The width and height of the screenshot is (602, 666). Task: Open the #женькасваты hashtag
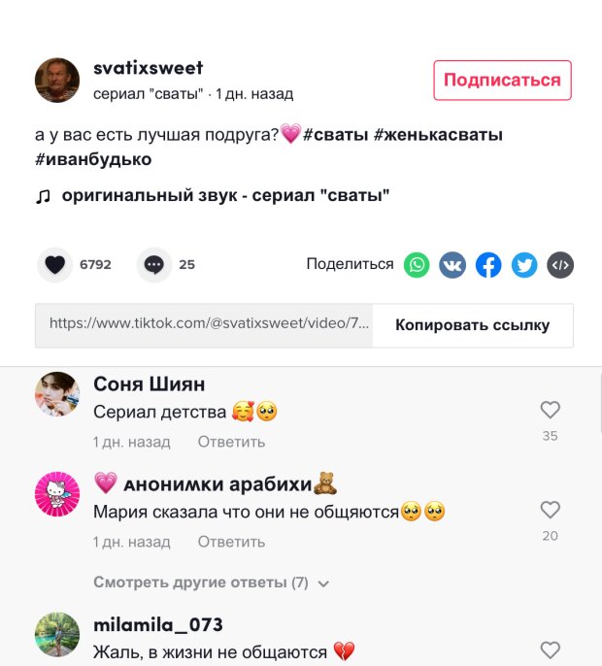tap(439, 135)
